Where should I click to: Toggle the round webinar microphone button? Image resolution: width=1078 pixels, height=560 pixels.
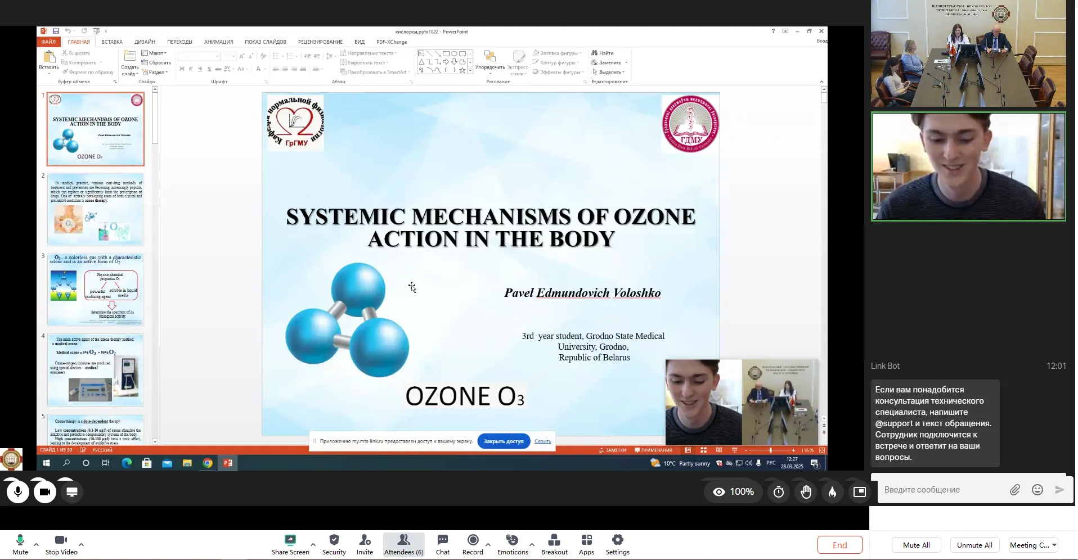tap(18, 492)
